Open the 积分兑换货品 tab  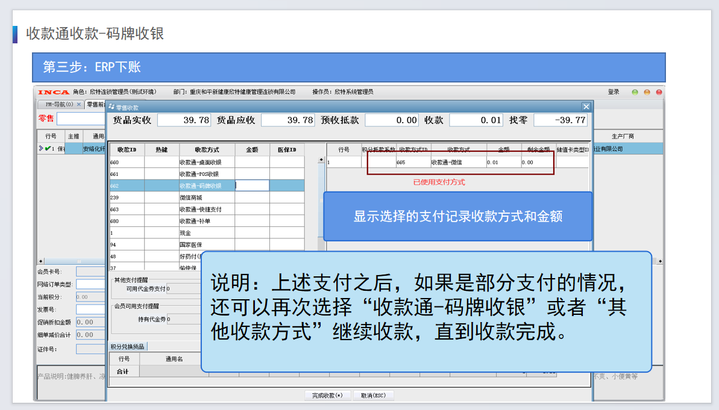(128, 347)
